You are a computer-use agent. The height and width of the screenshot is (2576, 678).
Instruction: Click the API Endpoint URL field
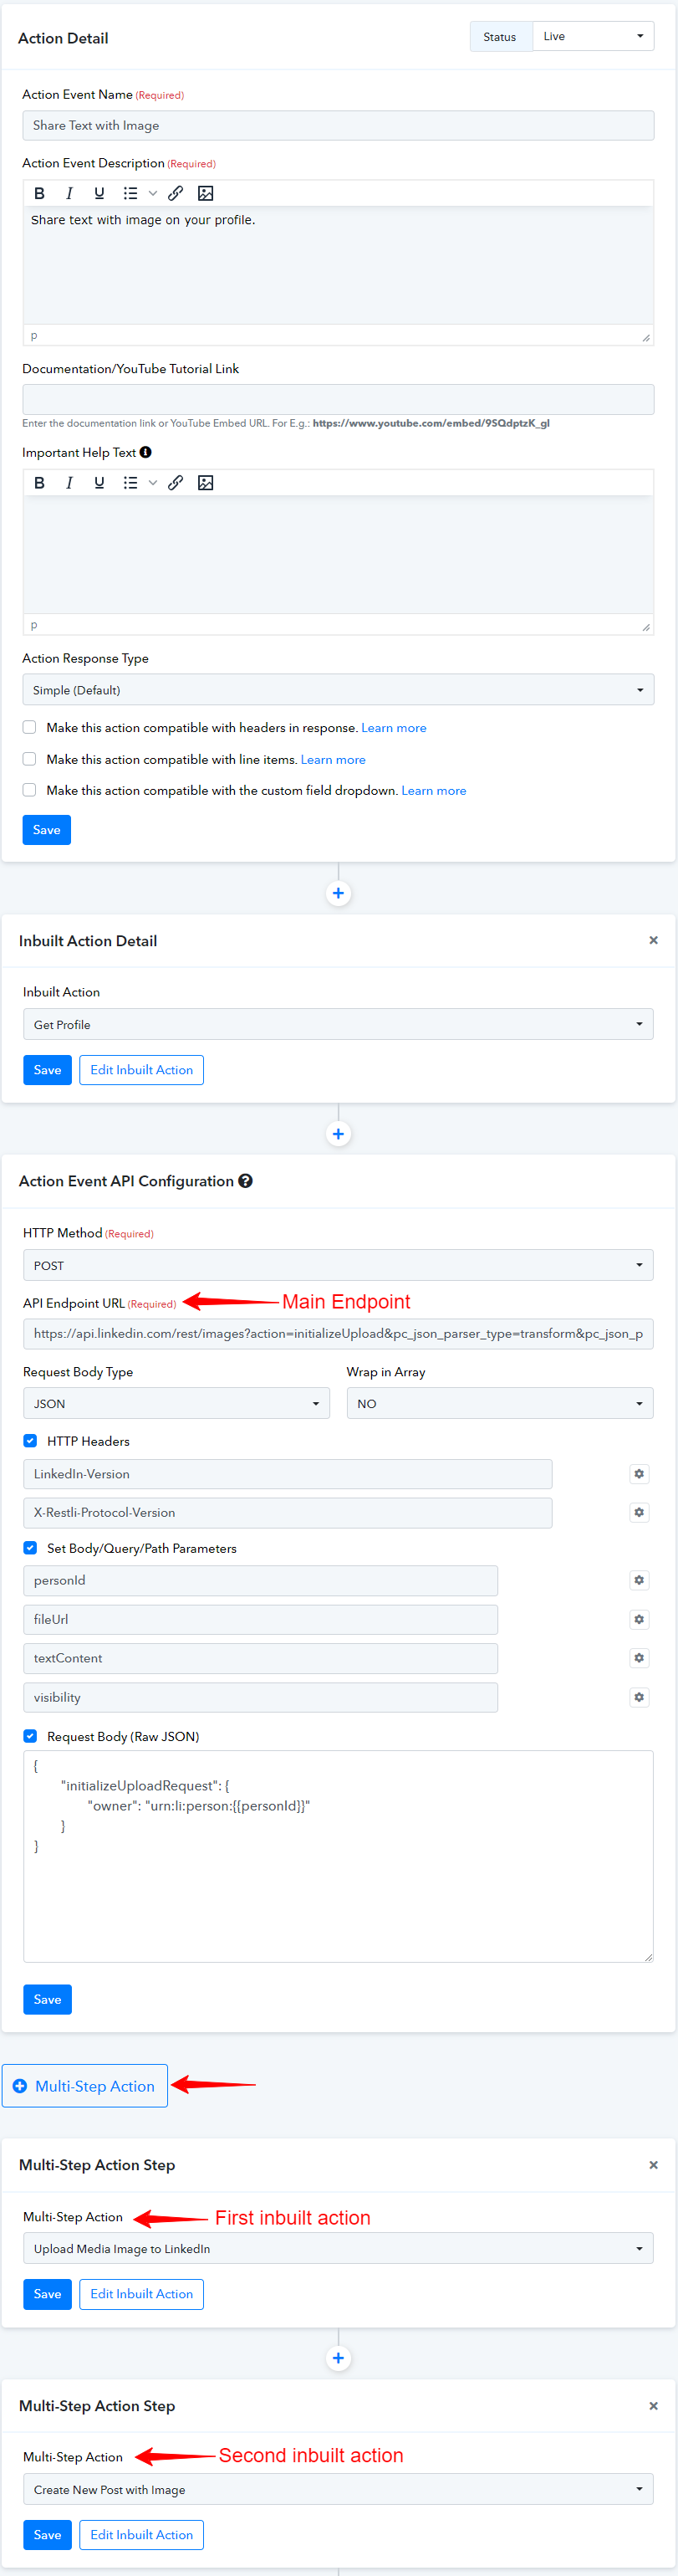[339, 1334]
